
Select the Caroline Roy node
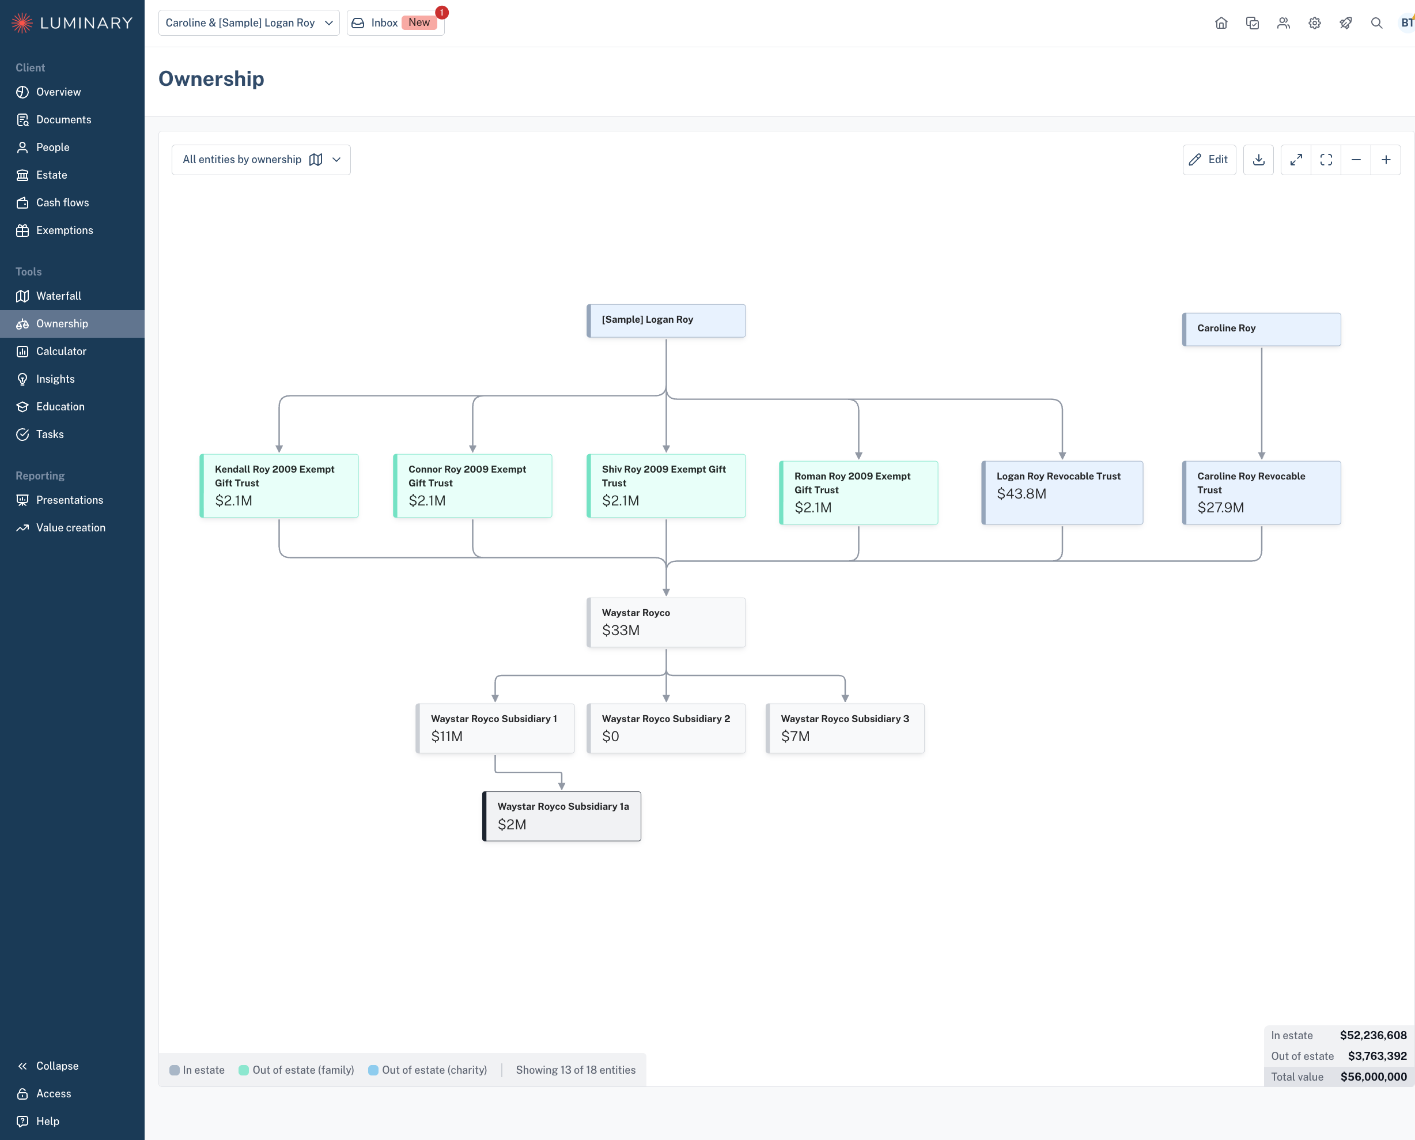[x=1261, y=329]
